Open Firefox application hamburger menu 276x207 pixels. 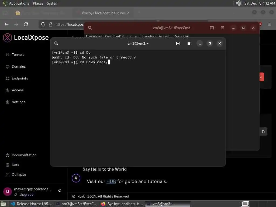coord(270,24)
